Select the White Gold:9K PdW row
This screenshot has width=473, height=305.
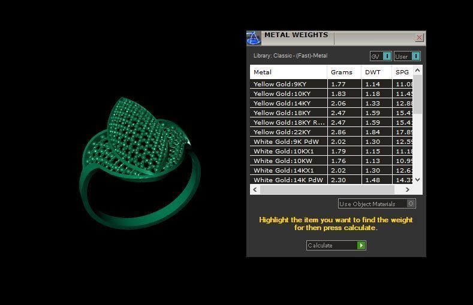tap(332, 141)
